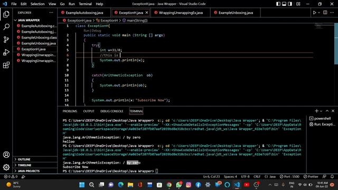Open the DEBUG CONSOLE tab
Image resolution: width=338 pixels, height=190 pixels.
point(111,111)
